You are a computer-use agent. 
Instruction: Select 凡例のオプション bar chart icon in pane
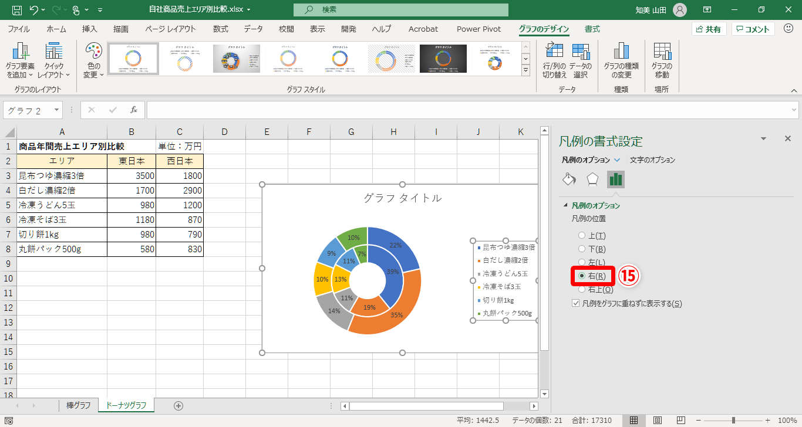coord(616,179)
